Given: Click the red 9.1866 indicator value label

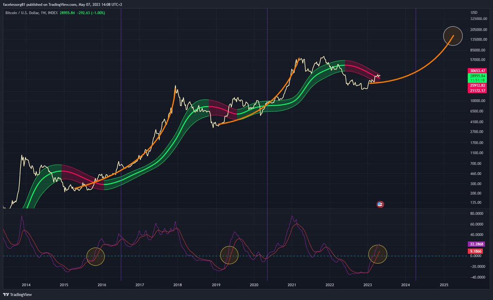Looking at the screenshot, I should point(476,251).
